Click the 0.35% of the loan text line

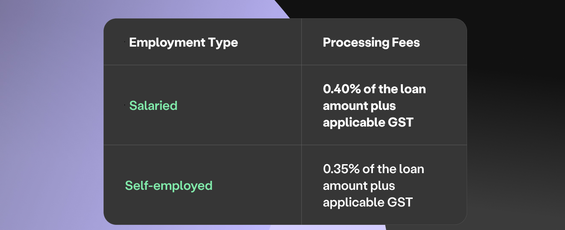tap(373, 169)
